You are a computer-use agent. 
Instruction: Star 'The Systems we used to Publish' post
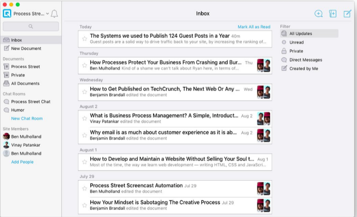click(85, 39)
